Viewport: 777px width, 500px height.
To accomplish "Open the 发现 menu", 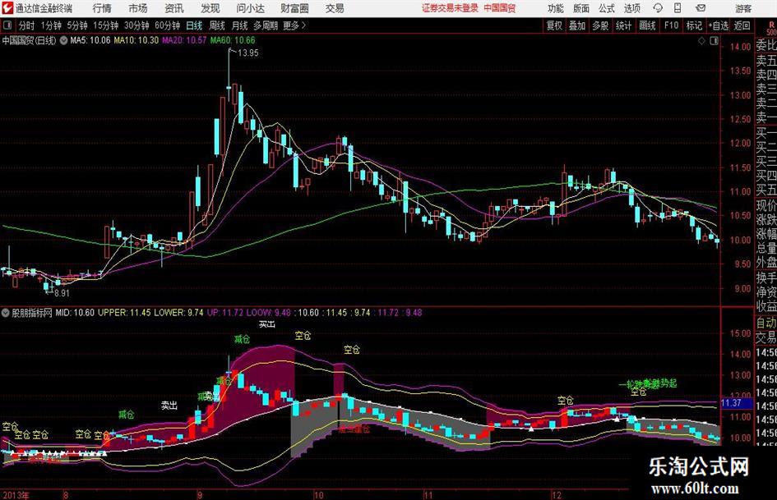I will click(x=210, y=8).
